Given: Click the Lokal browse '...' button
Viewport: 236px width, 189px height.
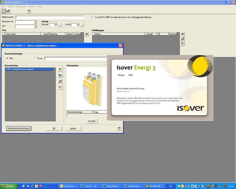Looking at the screenshot, I should [x=82, y=25].
